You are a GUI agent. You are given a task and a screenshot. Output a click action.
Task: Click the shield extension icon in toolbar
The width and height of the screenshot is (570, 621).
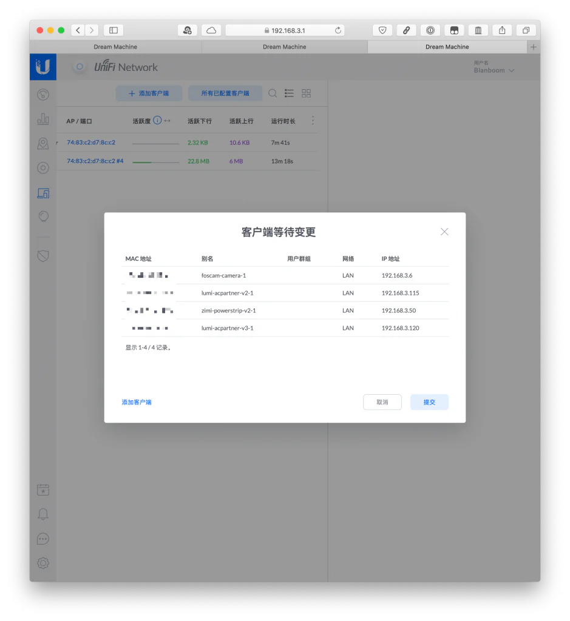382,30
